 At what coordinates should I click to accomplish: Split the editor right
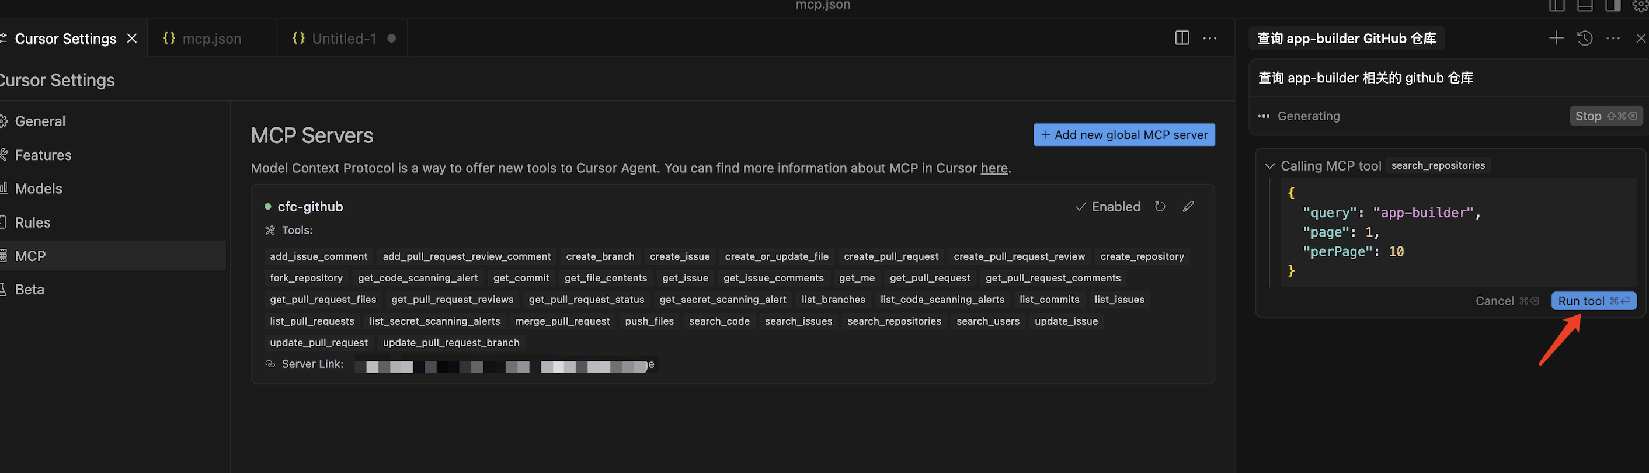coord(1182,39)
